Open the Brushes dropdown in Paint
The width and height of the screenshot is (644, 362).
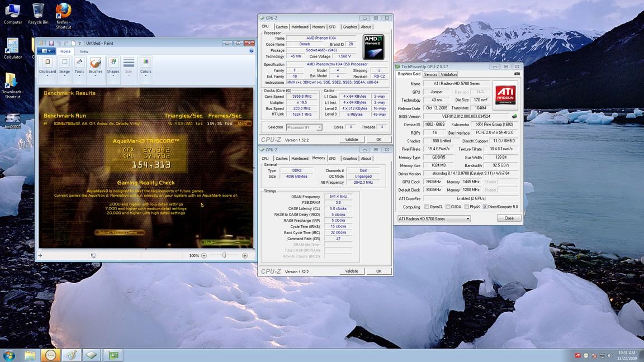[x=95, y=68]
